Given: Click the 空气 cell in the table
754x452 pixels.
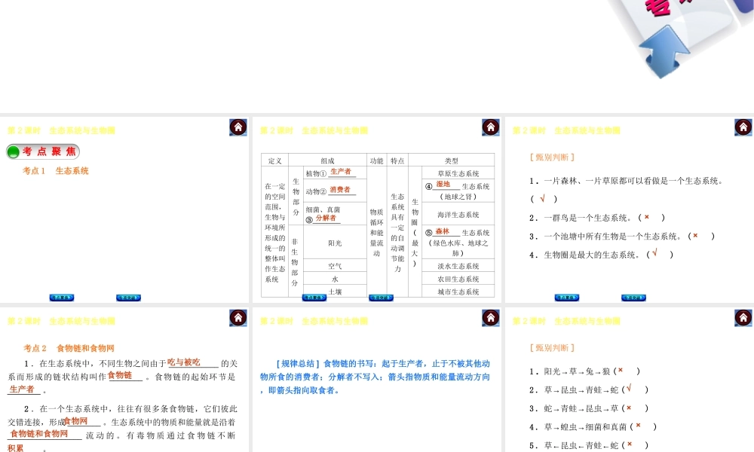Looking at the screenshot, I should click(x=336, y=266).
